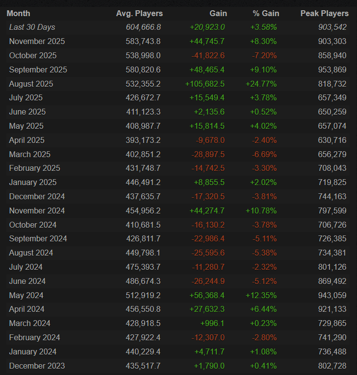Select the Last 30 Days row label
Image resolution: width=357 pixels, height=375 pixels.
[x=32, y=27]
